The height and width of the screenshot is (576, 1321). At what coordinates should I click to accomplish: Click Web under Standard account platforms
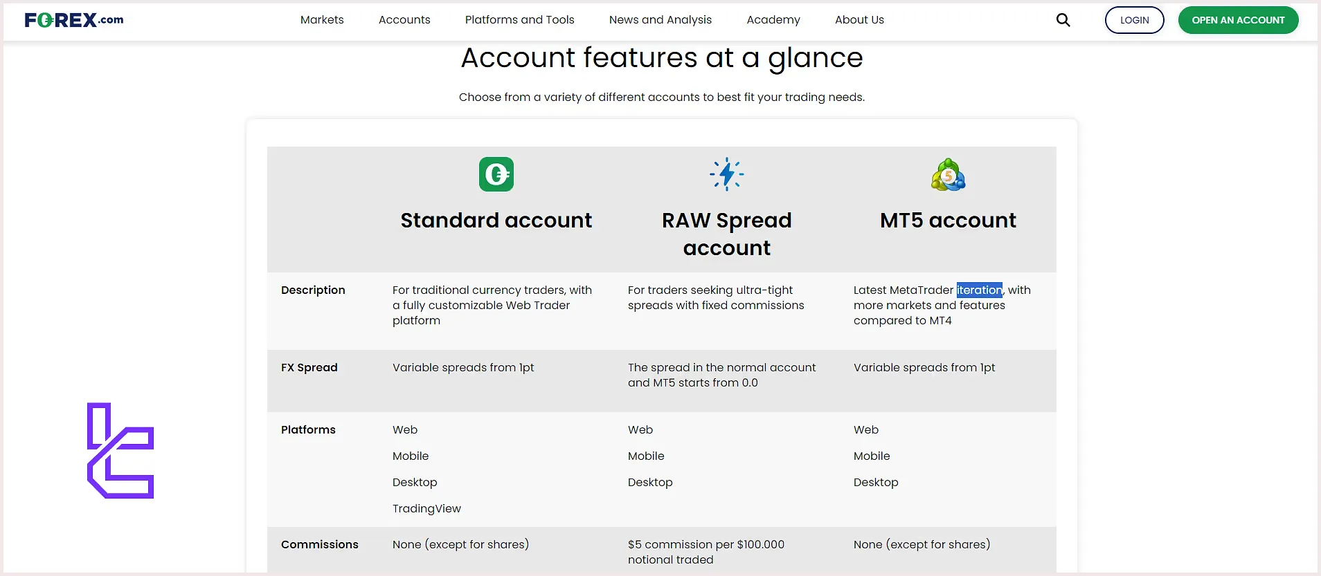click(x=405, y=430)
